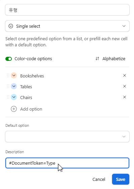Grab the drag handle beside Bookshelves

pos(8,76)
